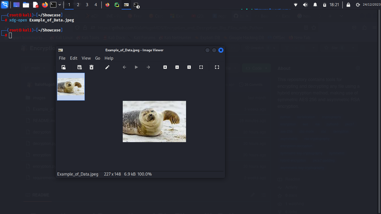Click '227 x 148' dimensions in status bar
This screenshot has width=381, height=214.
112,174
